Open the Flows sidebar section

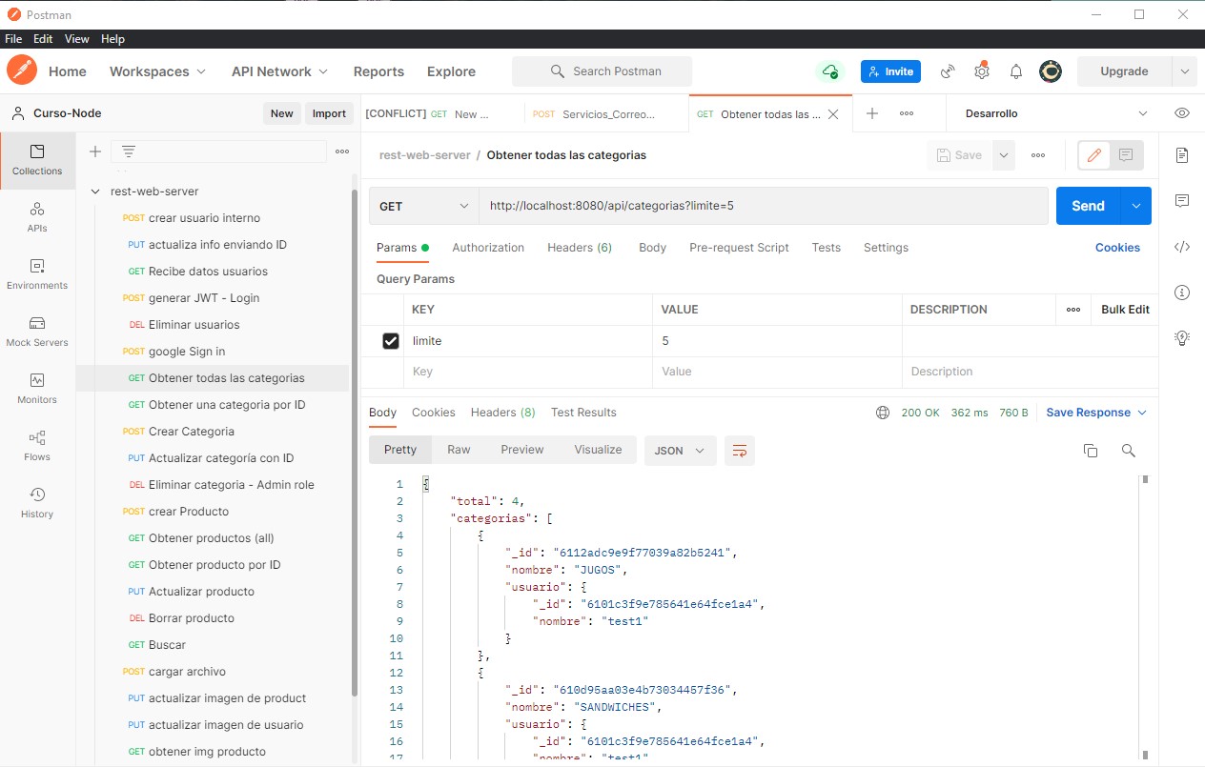[x=37, y=446]
